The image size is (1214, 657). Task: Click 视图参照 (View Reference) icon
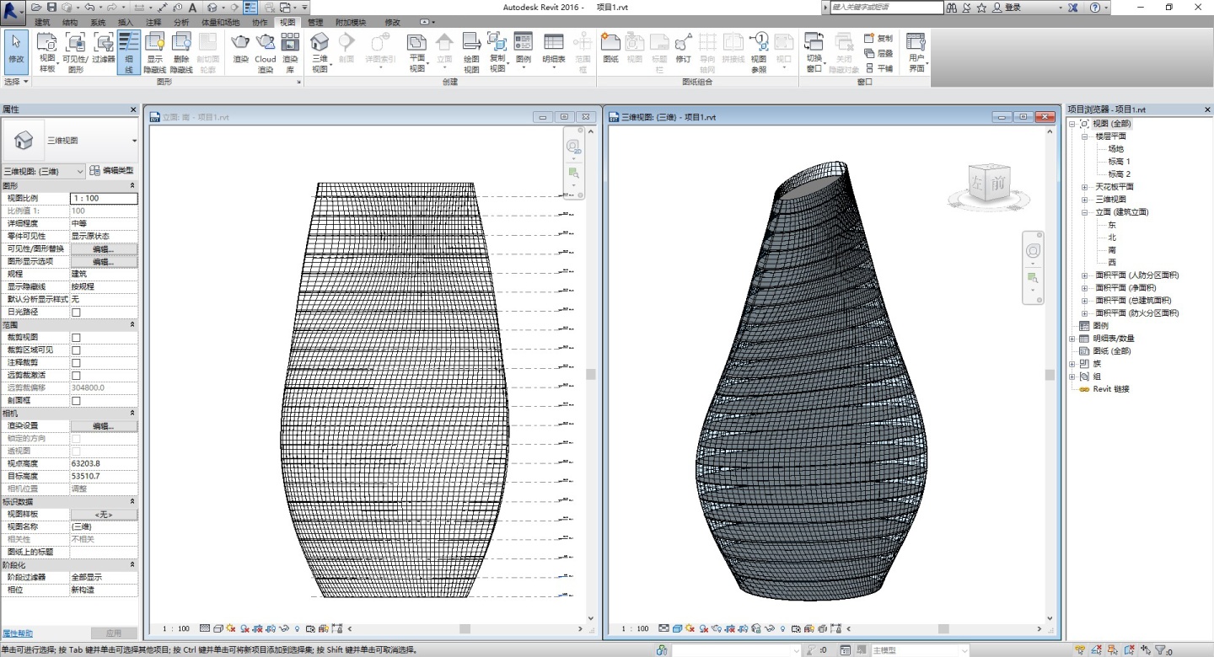tap(759, 52)
